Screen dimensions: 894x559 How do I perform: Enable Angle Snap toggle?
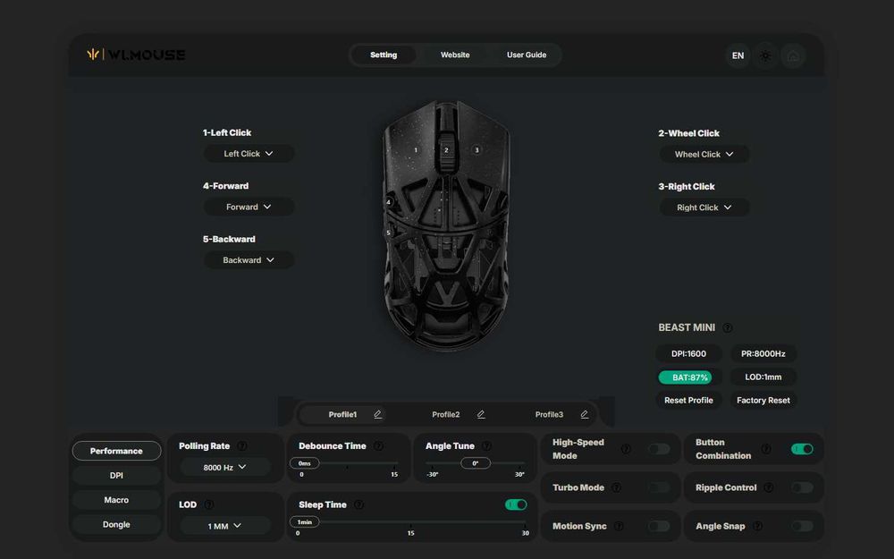coord(802,527)
